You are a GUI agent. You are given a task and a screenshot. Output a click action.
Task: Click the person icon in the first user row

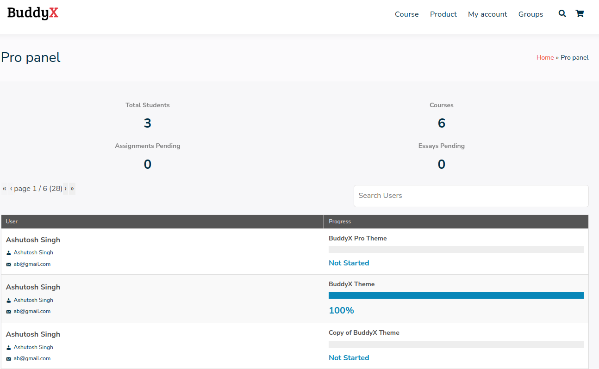pos(8,252)
